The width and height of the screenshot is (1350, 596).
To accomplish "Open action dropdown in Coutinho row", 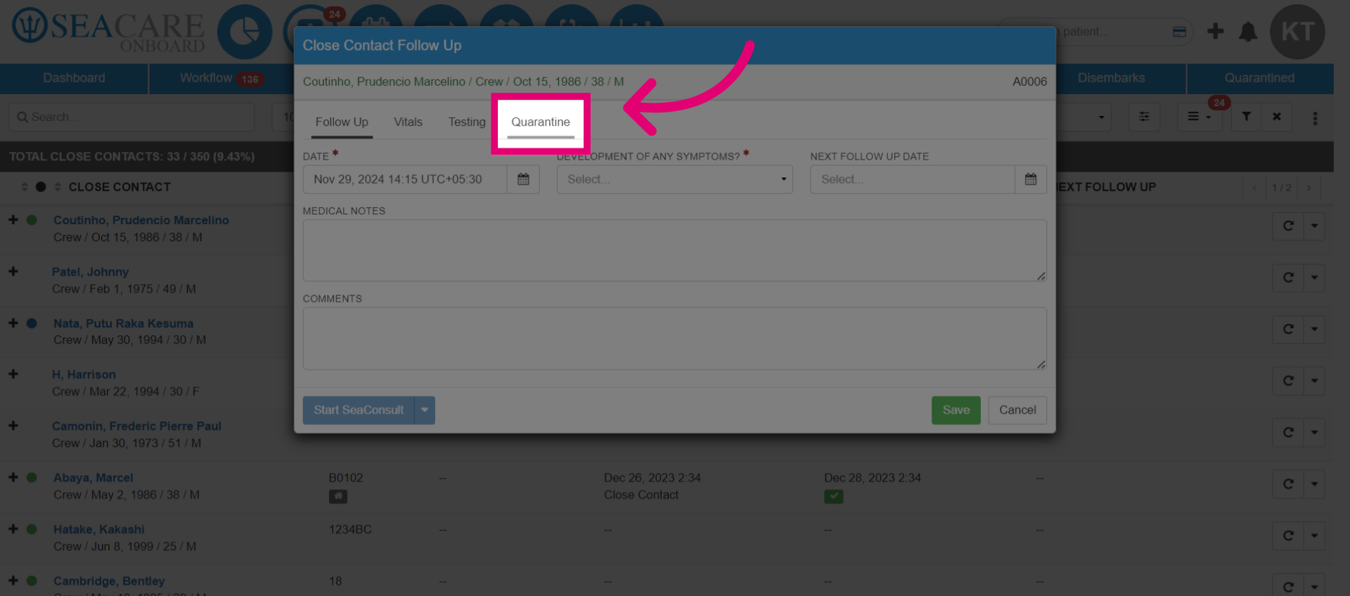I will click(x=1314, y=226).
